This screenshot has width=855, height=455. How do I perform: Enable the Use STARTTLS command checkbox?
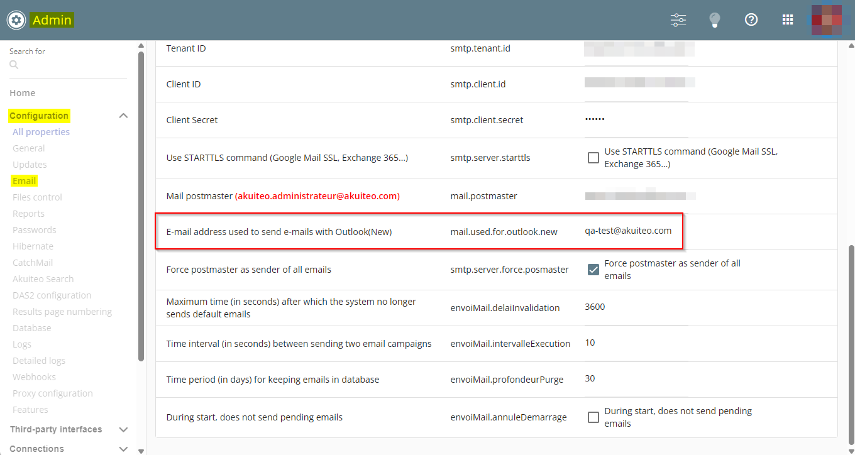pos(593,158)
